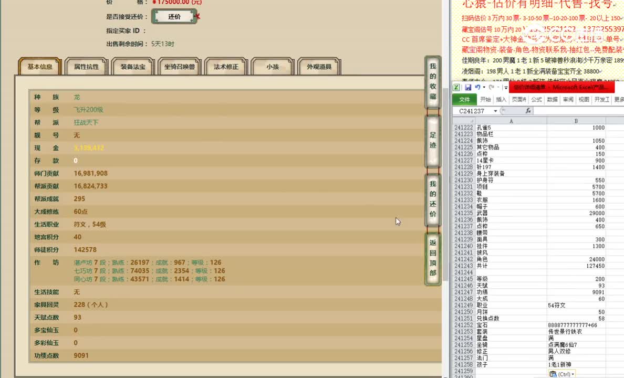Image resolution: width=624 pixels, height=378 pixels.
Task: Click the 功绩点数 value 9091
Action: 81,356
